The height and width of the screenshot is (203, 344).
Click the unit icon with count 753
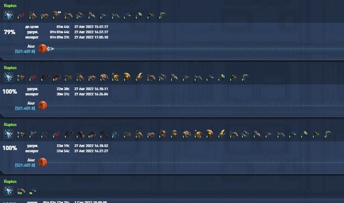click(x=21, y=191)
